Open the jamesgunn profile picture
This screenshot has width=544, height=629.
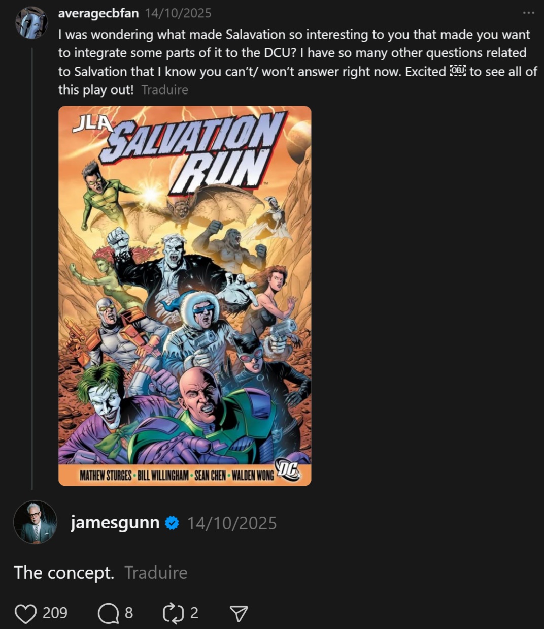coord(35,522)
